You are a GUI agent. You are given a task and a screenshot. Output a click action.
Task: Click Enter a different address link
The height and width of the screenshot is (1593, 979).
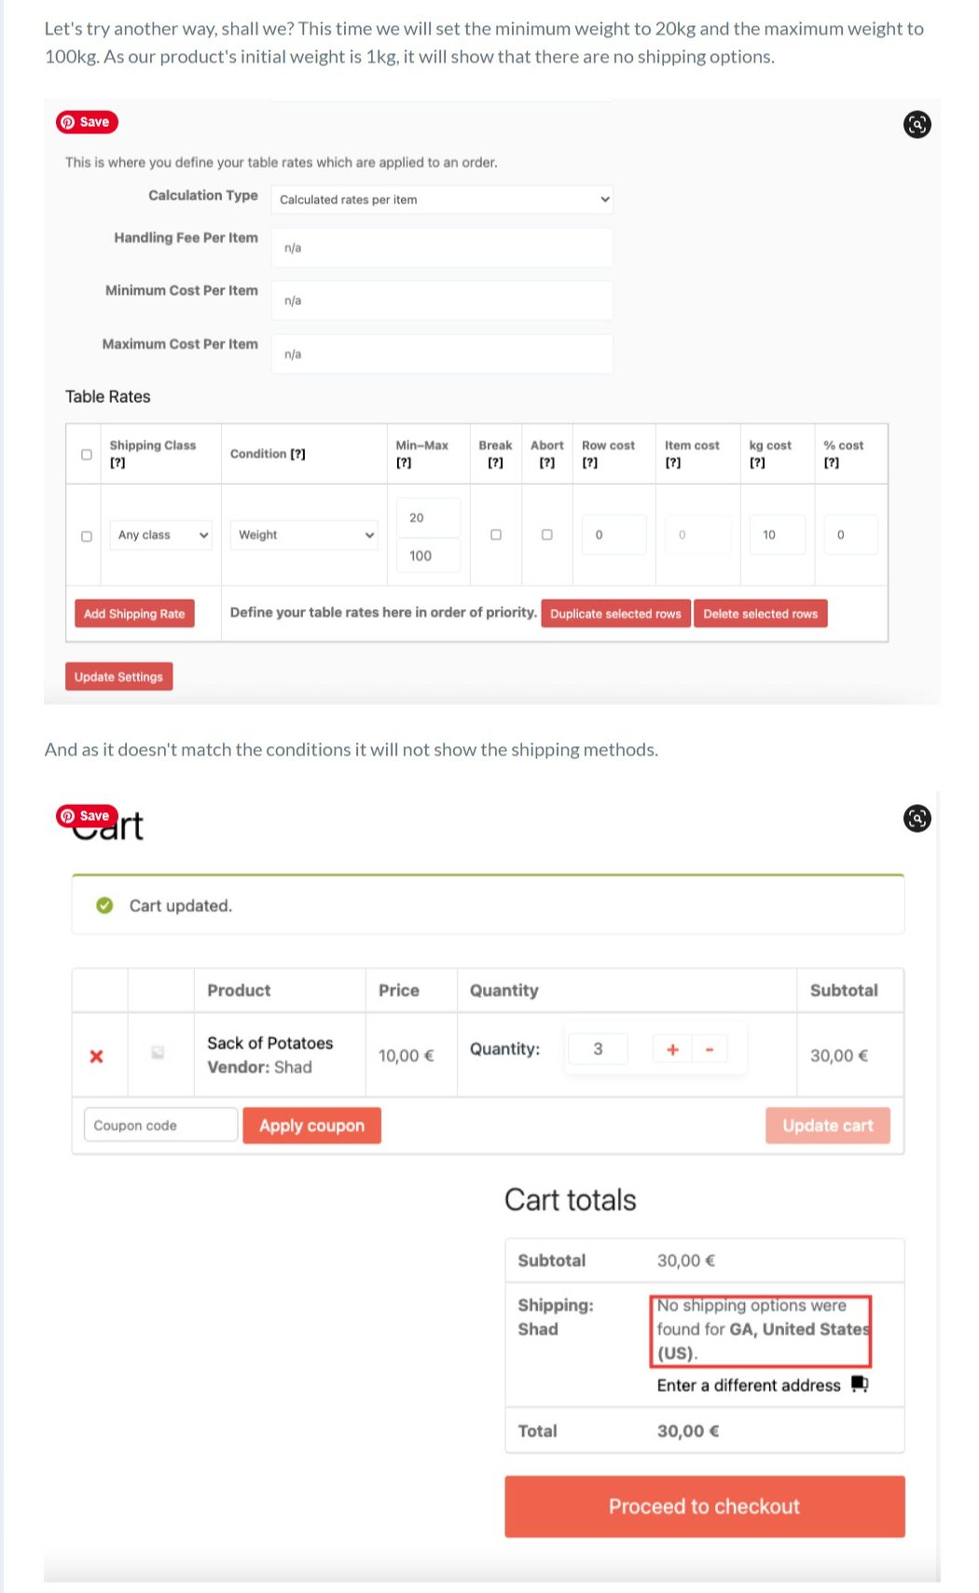pyautogui.click(x=749, y=1385)
